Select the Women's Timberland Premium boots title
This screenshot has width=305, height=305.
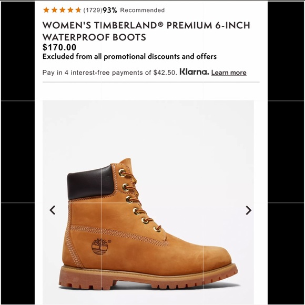(x=146, y=31)
